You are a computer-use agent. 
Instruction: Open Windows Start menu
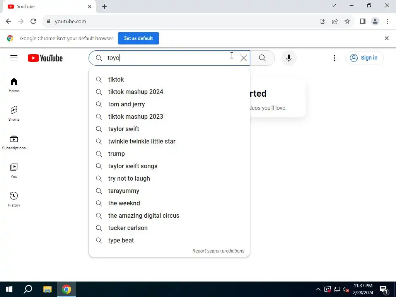[9, 289]
